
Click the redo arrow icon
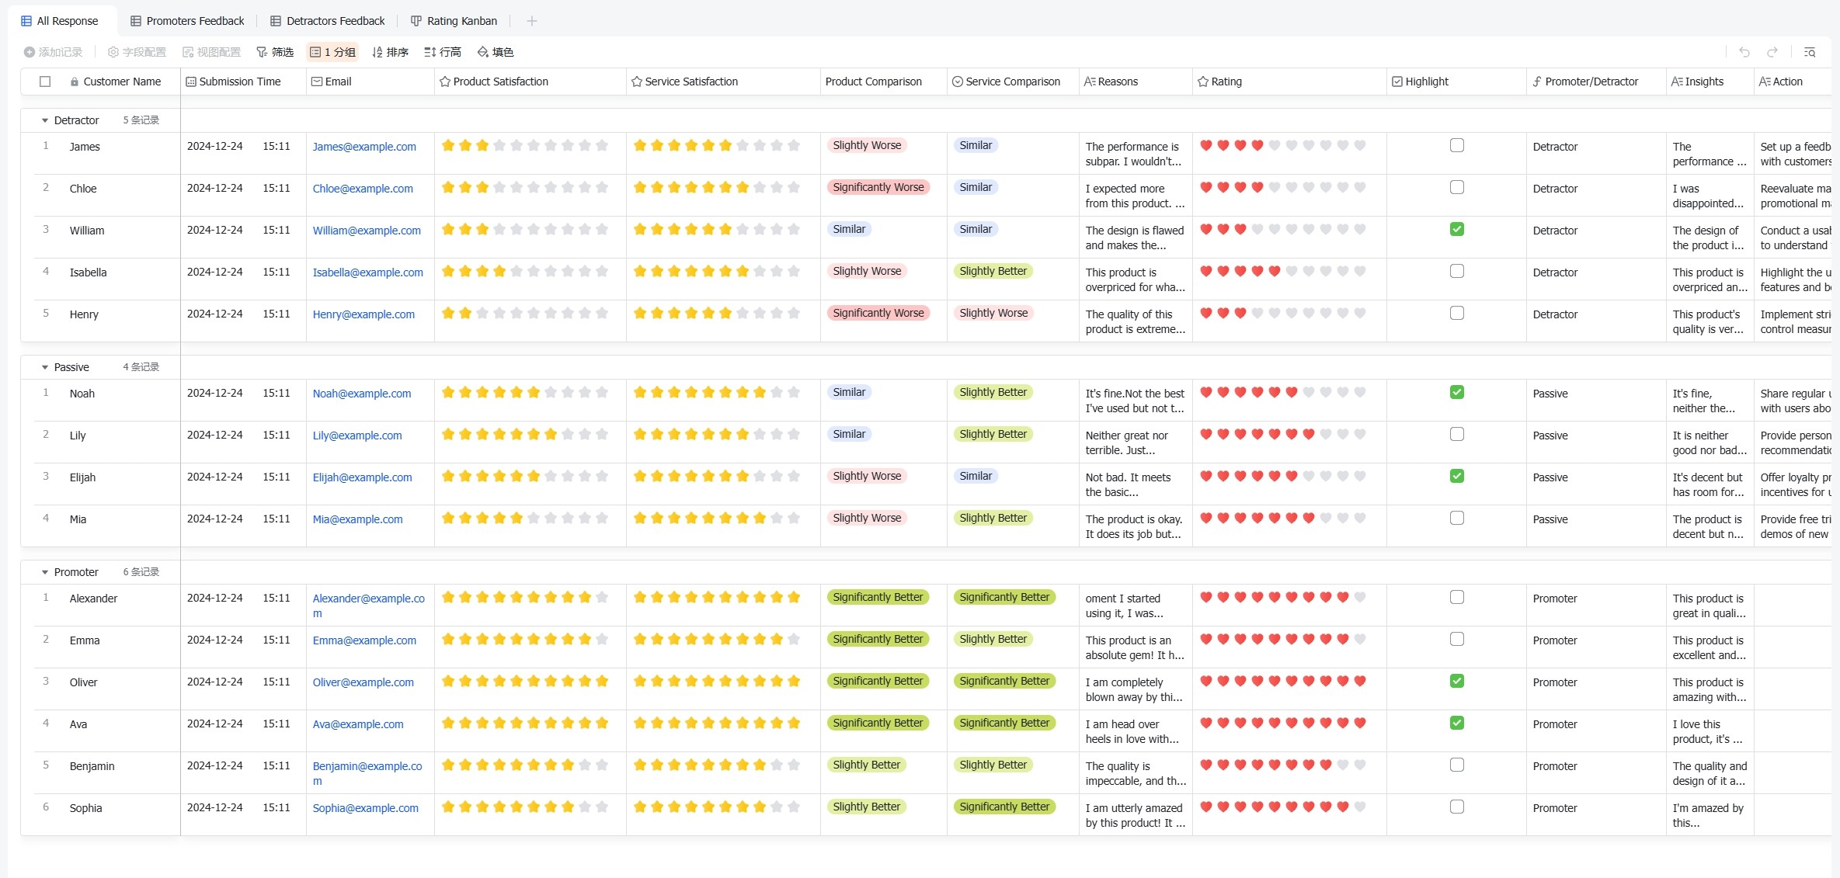1772,52
